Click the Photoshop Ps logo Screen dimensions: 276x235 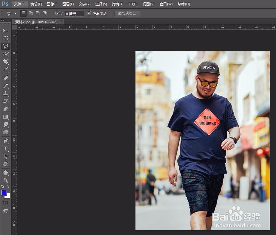click(5, 4)
